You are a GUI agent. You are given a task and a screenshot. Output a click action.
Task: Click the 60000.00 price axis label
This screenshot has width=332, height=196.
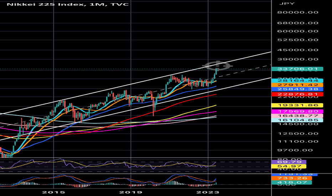298,31
